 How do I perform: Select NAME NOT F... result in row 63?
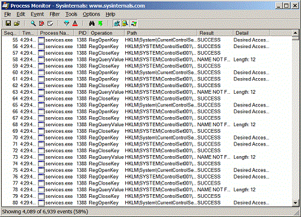pyautogui.click(x=214, y=92)
